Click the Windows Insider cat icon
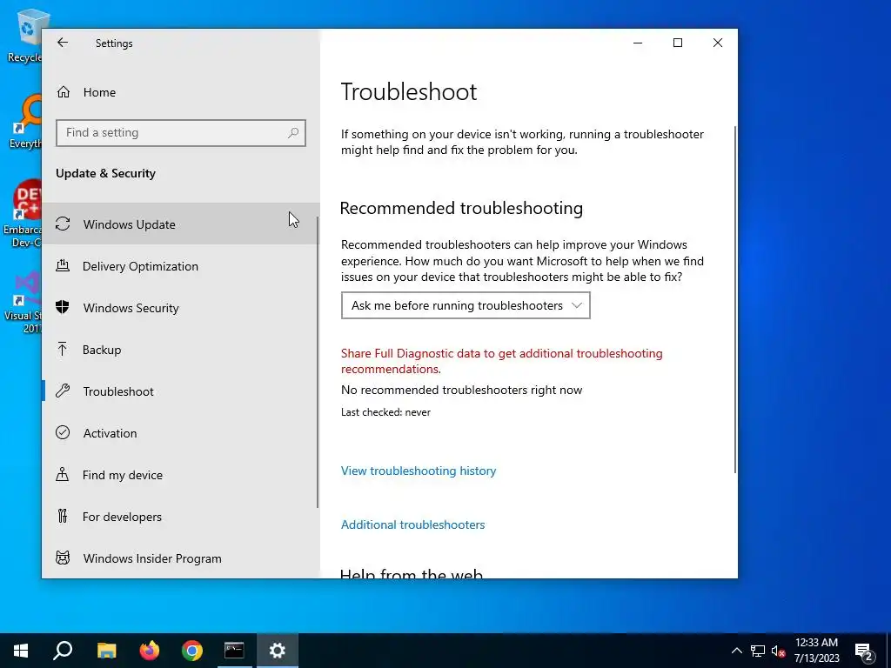 63,558
